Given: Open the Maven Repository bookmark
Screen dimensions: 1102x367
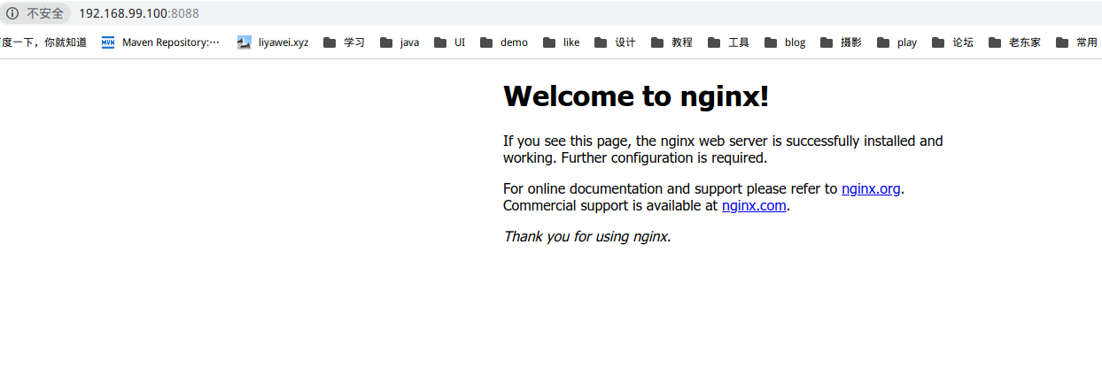Looking at the screenshot, I should coord(160,42).
